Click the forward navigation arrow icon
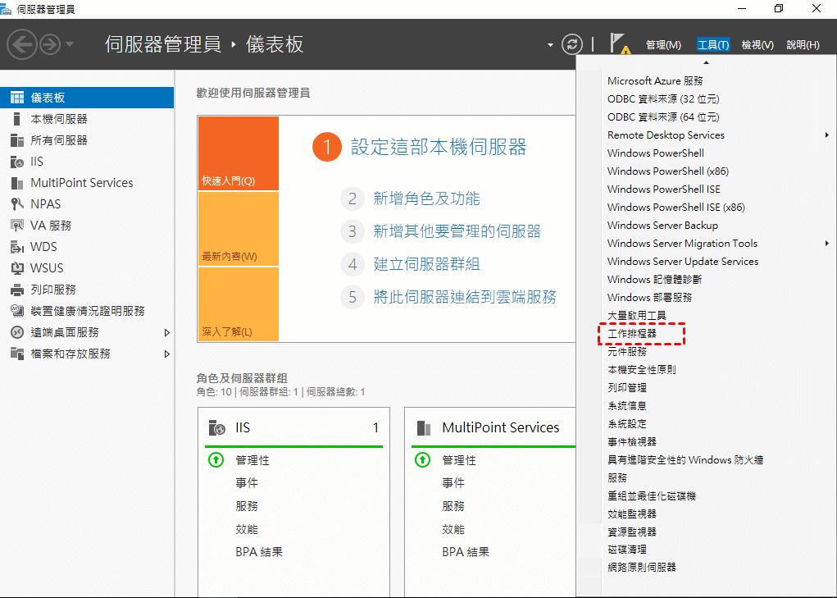The width and height of the screenshot is (837, 598). [x=50, y=44]
